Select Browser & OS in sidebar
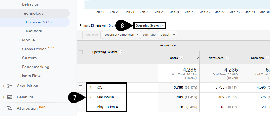270x116 pixels. click(x=39, y=22)
